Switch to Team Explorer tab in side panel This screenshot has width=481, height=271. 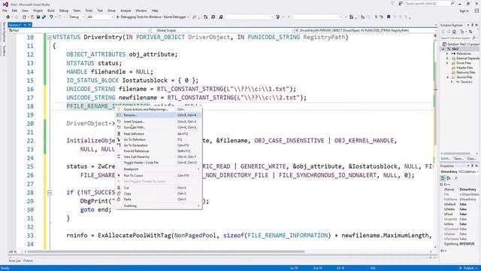pyautogui.click(x=458, y=159)
